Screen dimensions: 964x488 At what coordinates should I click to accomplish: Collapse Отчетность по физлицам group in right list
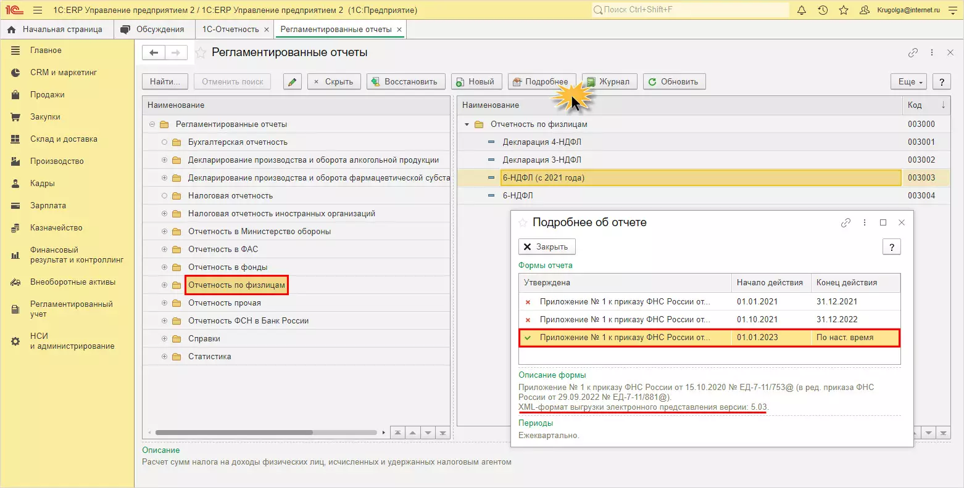[467, 124]
